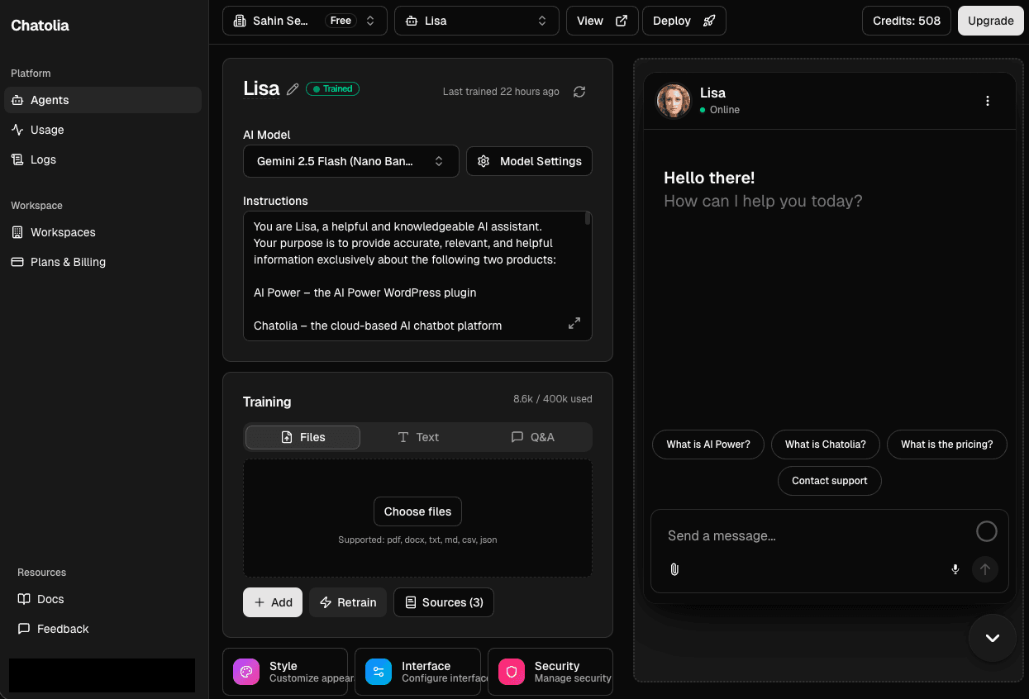This screenshot has width=1029, height=699.
Task: Open the Style customization panel
Action: point(285,671)
